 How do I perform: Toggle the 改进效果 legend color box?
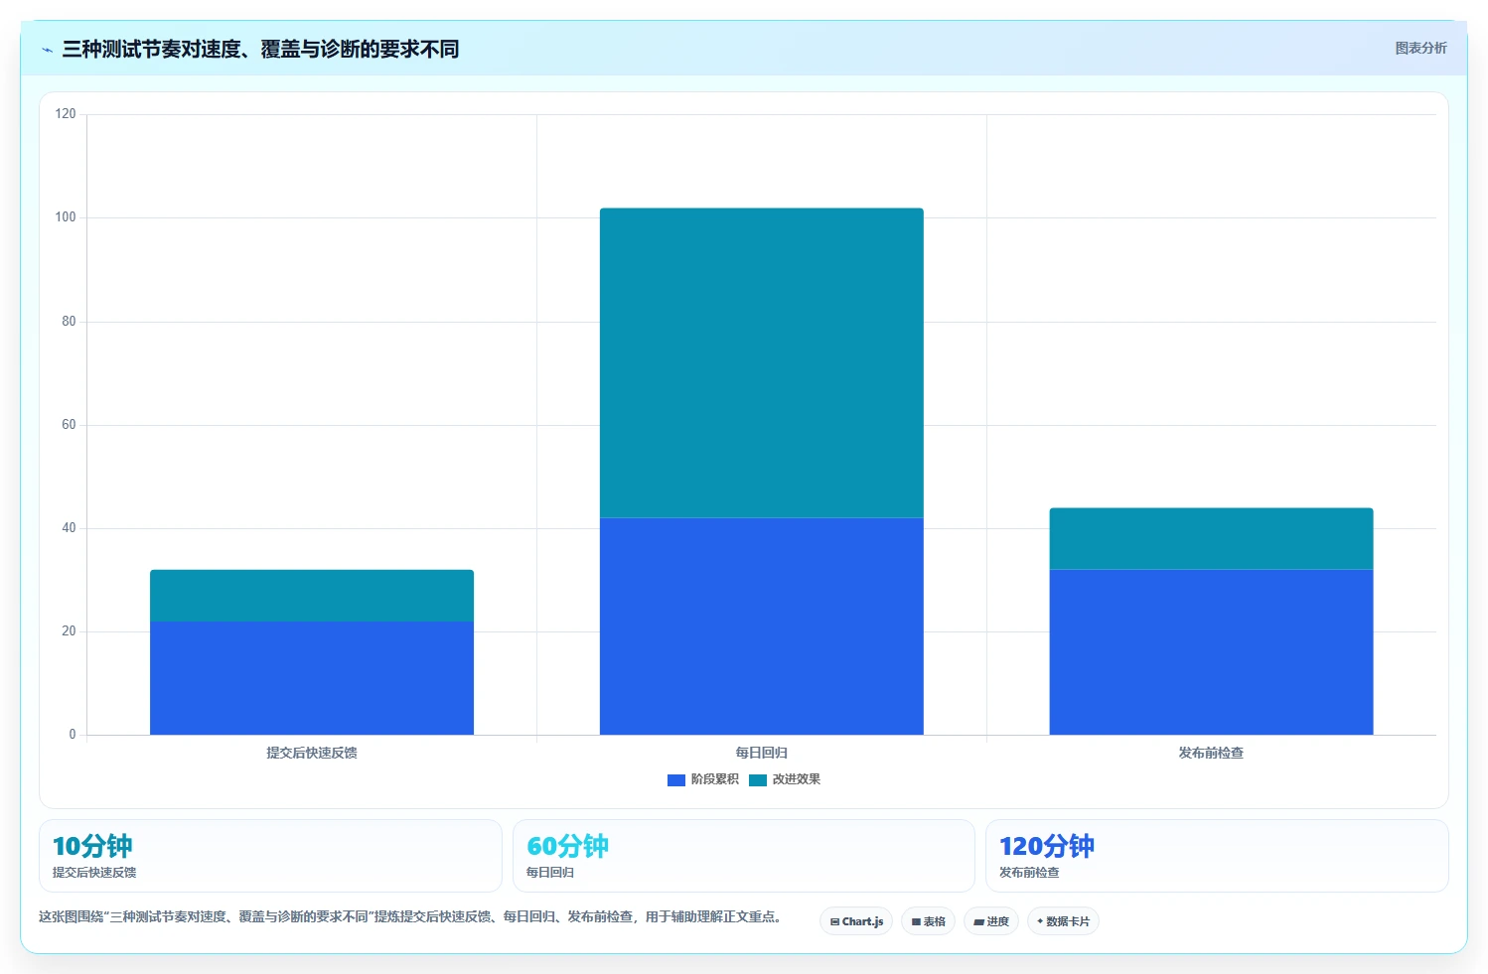pos(758,780)
